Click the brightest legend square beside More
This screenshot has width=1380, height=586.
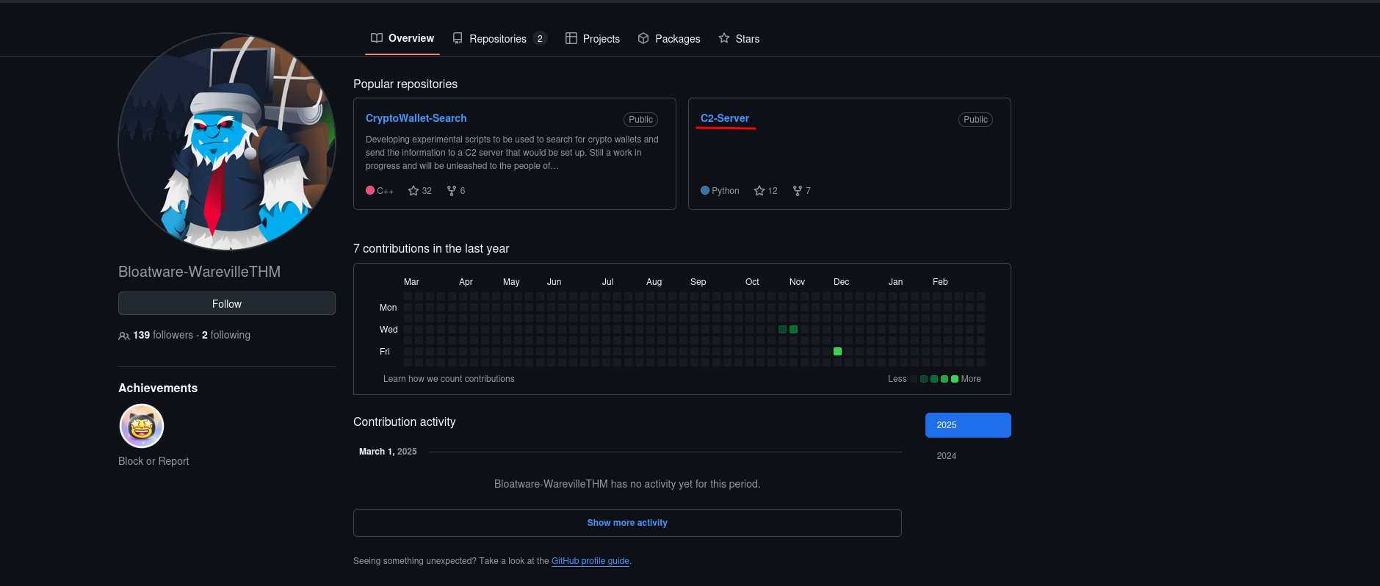click(955, 379)
